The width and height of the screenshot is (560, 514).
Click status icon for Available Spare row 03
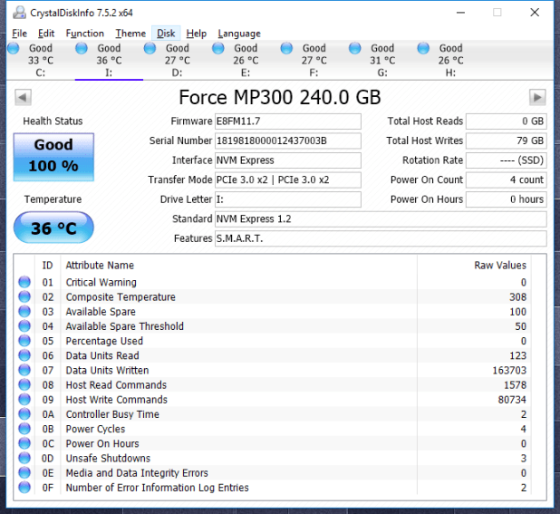tap(24, 312)
